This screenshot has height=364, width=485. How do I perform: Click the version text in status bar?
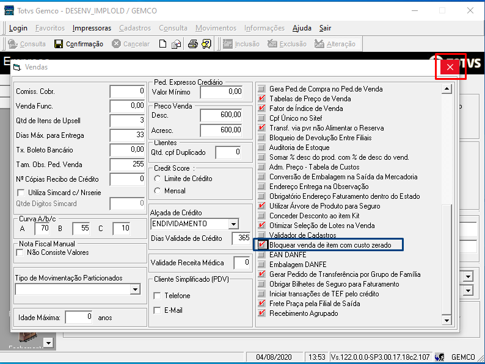[380, 357]
